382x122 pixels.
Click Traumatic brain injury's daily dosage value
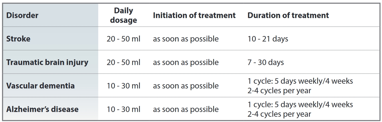pos(123,62)
